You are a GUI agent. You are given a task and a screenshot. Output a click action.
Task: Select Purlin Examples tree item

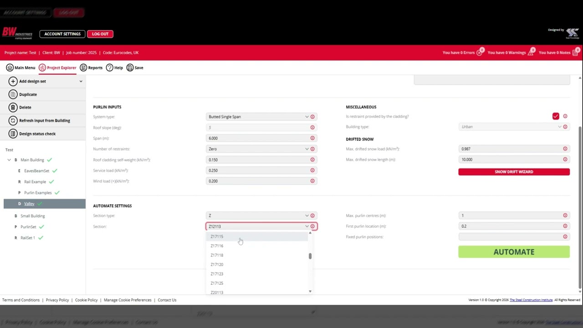(38, 193)
